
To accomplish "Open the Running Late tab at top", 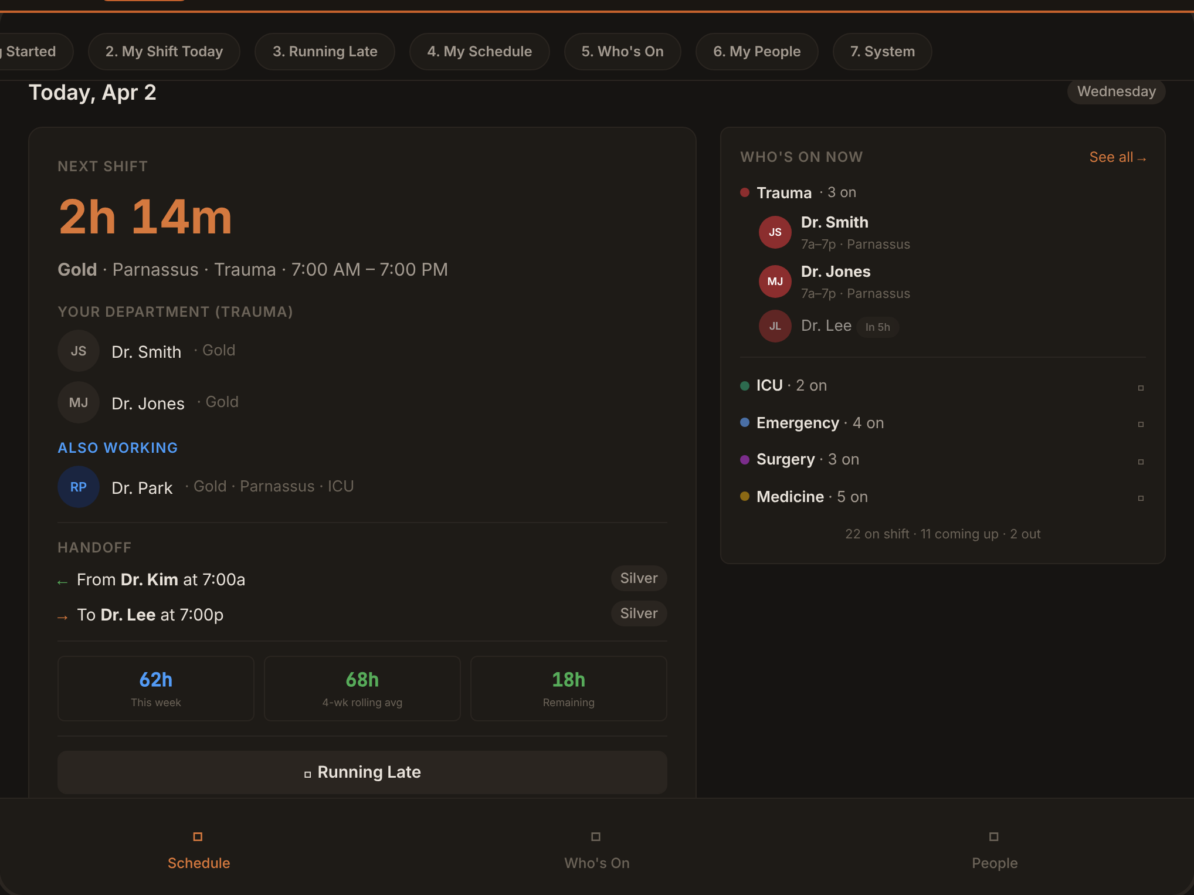I will (325, 51).
